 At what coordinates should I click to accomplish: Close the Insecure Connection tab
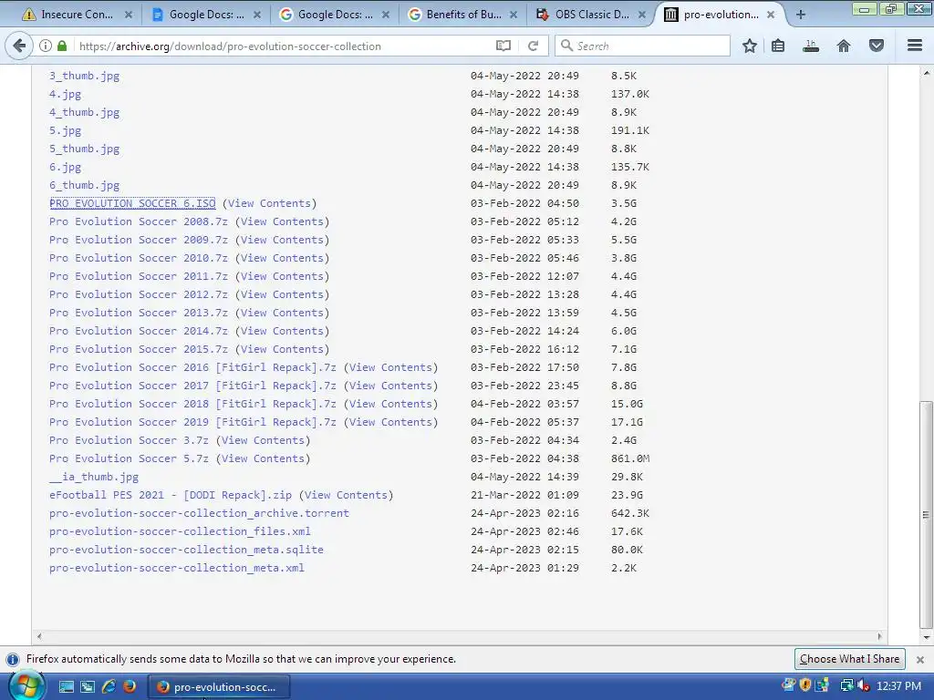[x=128, y=15]
